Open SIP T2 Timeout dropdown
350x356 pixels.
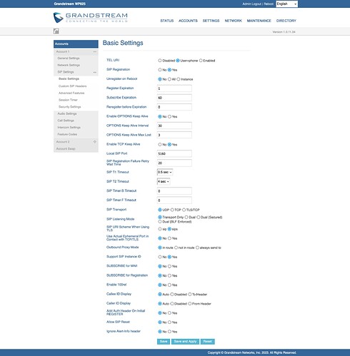[164, 181]
